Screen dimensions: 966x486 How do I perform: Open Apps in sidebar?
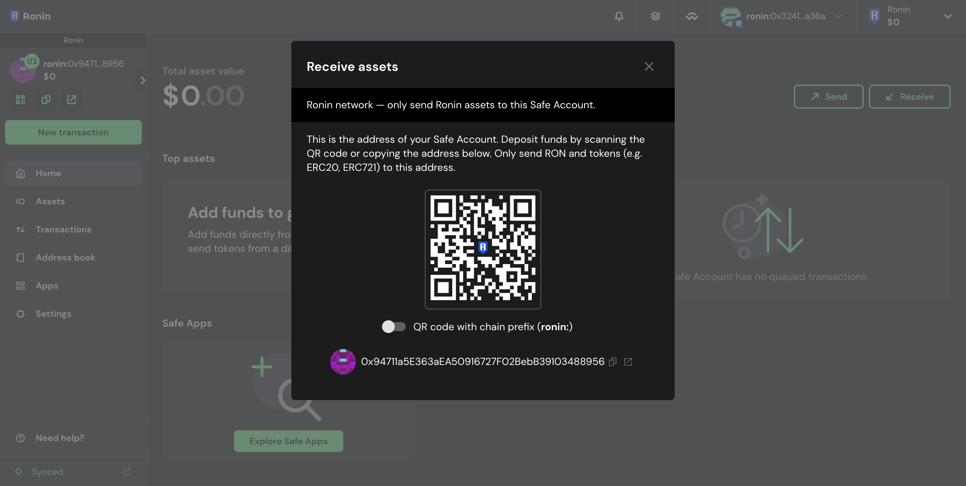73,285
